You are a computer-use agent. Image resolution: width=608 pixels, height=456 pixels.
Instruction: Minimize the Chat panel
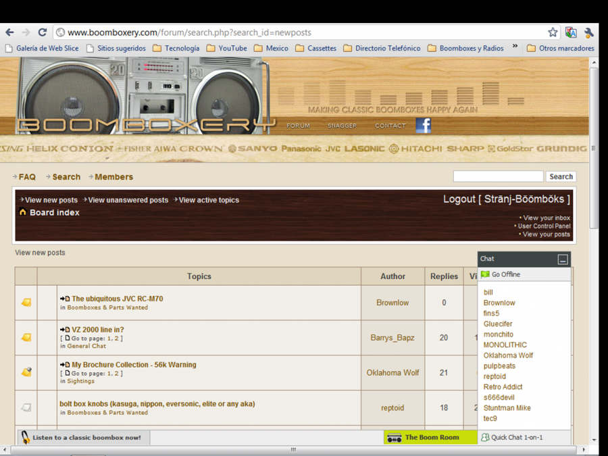pos(563,259)
